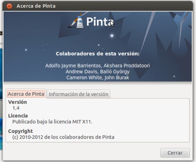This screenshot has height=162, width=196.
Task: Click the Colaboradores de esta versión heading
Action: pos(98,54)
